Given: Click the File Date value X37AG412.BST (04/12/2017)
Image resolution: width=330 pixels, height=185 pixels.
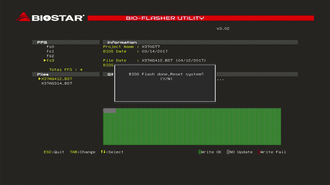Looking at the screenshot, I should (174, 61).
